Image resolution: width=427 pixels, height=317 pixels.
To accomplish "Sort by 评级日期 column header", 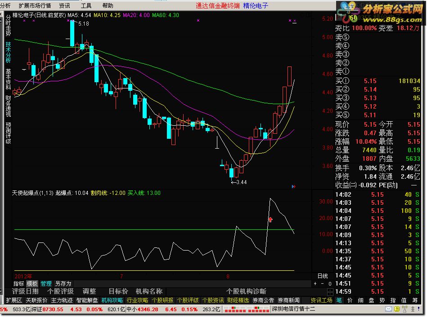I will pyautogui.click(x=25, y=291).
